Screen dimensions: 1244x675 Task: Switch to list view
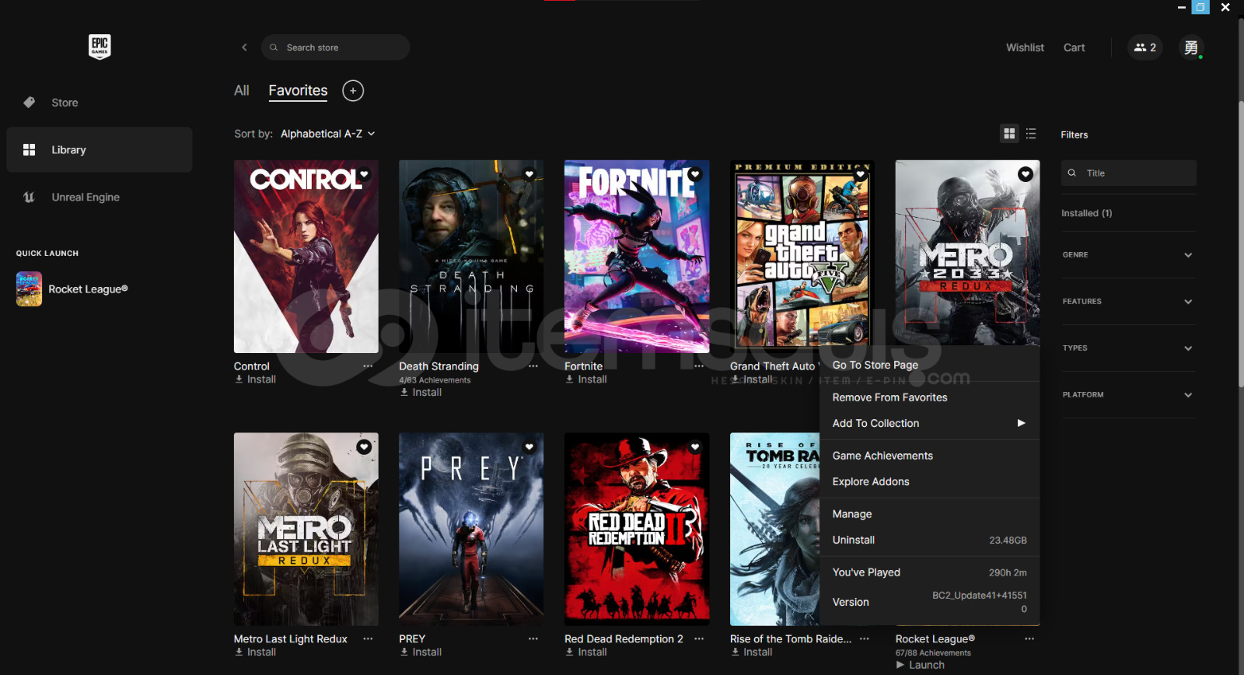pos(1031,134)
